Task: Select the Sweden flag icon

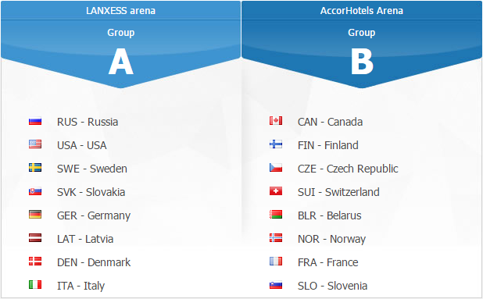Action: [35, 168]
